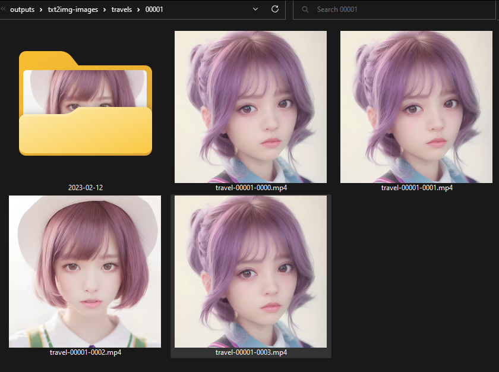
Task: Click the travel-00001-0002.mp4 file name label
Action: (x=85, y=352)
